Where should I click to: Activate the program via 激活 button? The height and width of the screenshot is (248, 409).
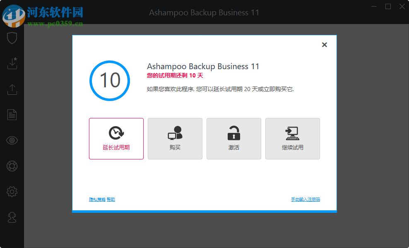233,139
